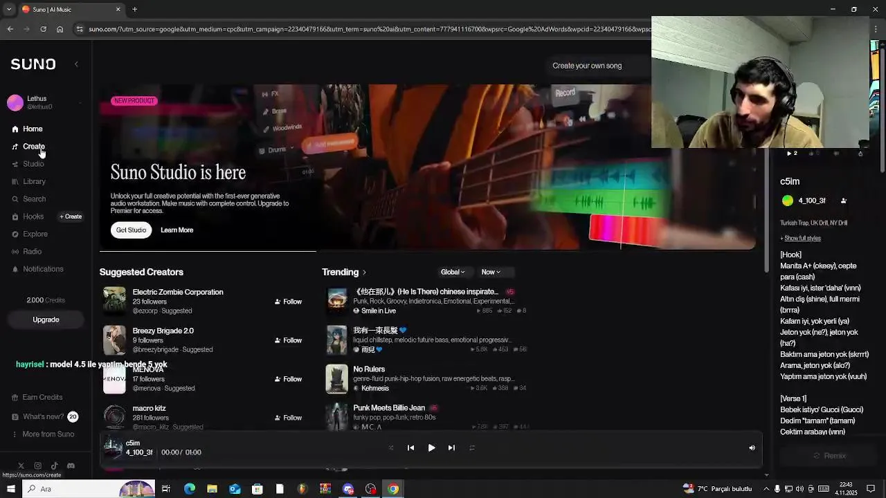
Task: Mute the player volume speaker icon
Action: click(x=752, y=448)
